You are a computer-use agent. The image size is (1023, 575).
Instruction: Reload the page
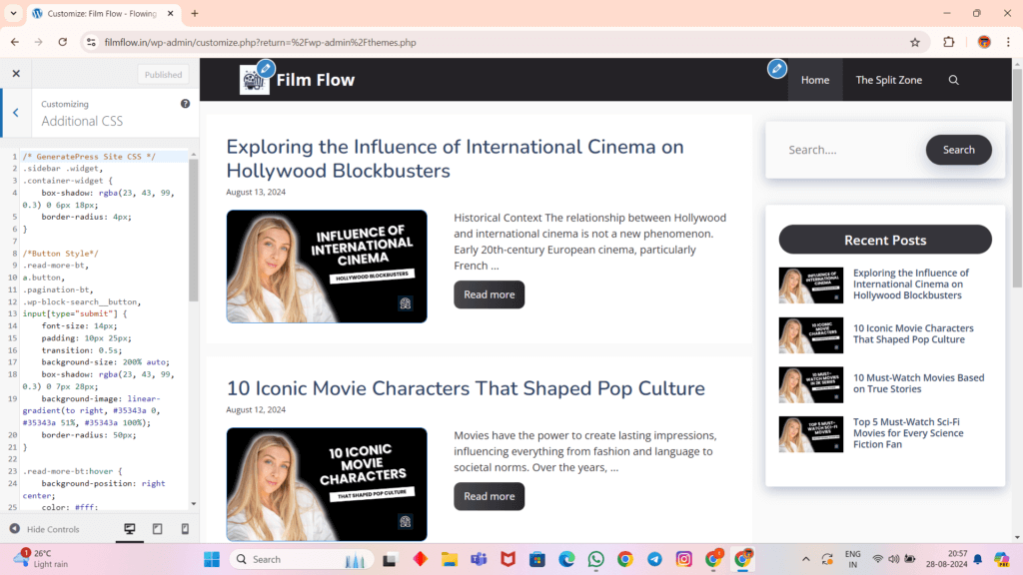63,42
